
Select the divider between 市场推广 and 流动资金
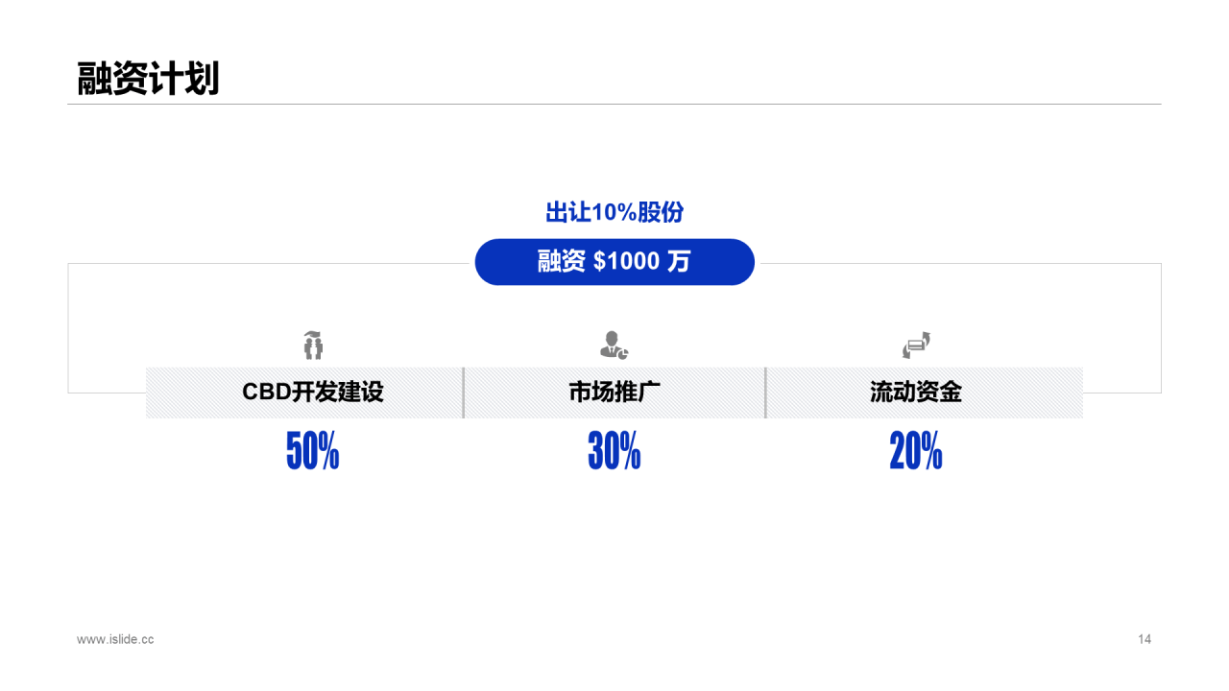point(765,393)
